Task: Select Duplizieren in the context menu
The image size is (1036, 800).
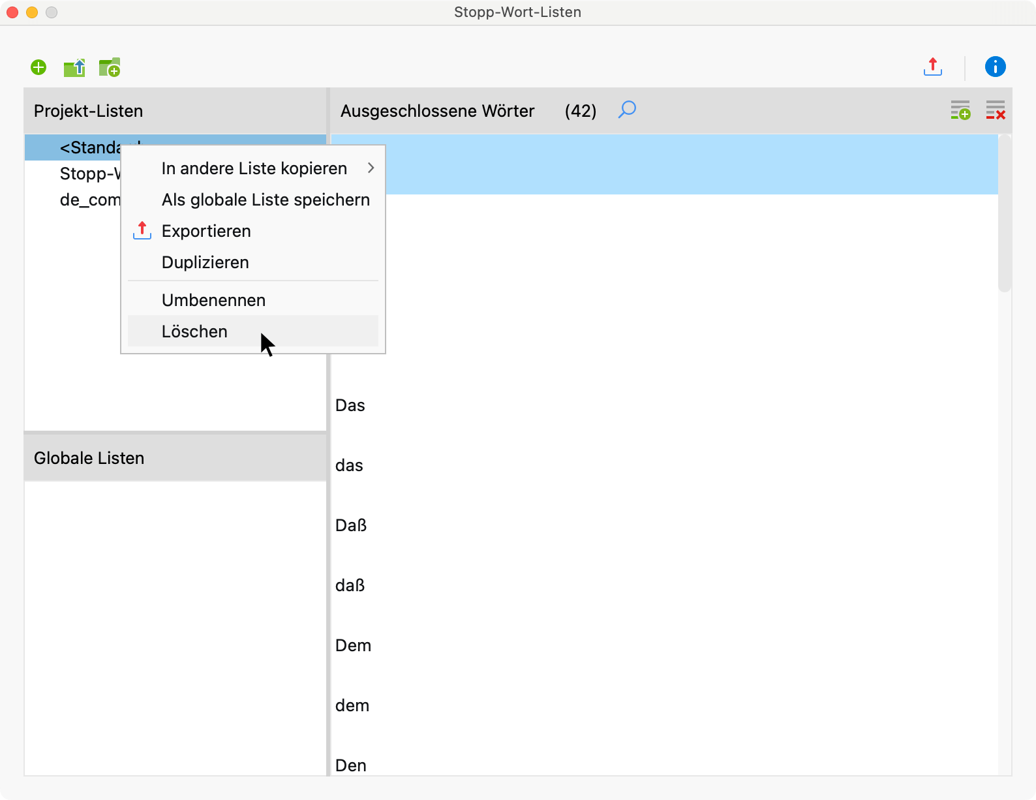Action: click(x=253, y=262)
